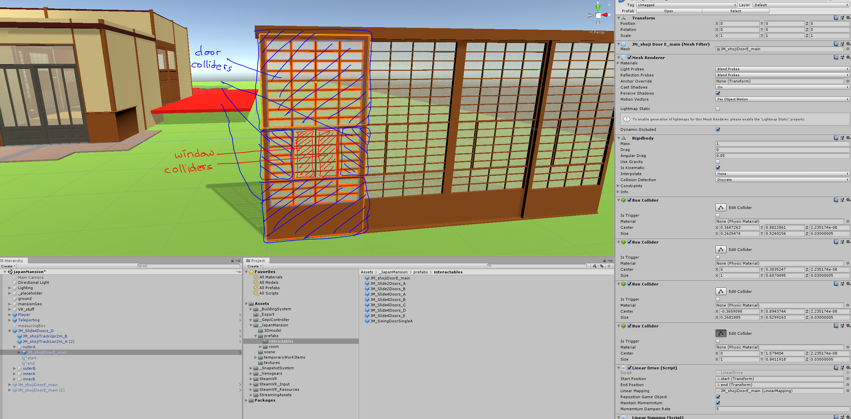Select JM_SwingDoorSingleA prefab in assets list
Screen dimensions: 851x419
(391, 321)
